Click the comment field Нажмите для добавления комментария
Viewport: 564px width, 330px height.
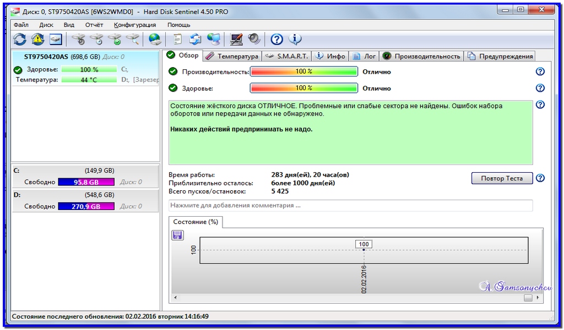coord(351,206)
